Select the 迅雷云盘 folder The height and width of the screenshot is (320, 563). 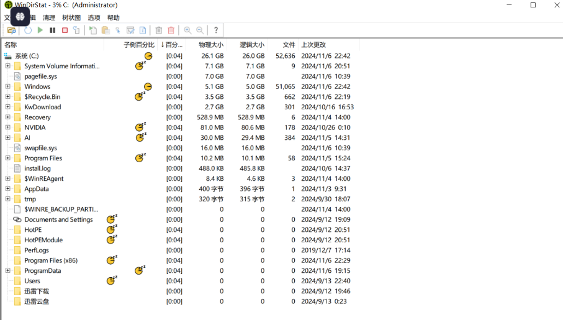tap(37, 301)
